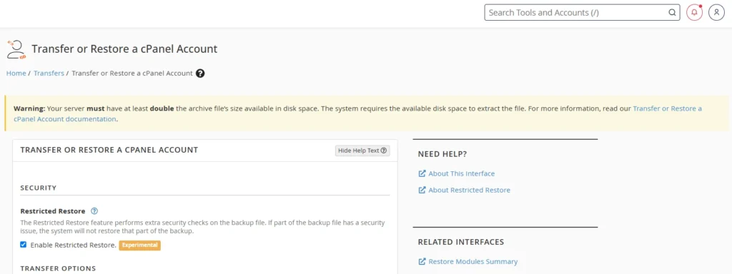Click the 'SECURITY' section heading
Viewport: 732px width, 274px height.
[x=39, y=188]
